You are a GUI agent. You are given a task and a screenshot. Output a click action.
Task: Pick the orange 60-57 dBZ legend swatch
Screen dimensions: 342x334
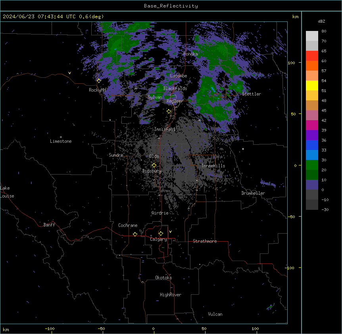click(x=312, y=65)
